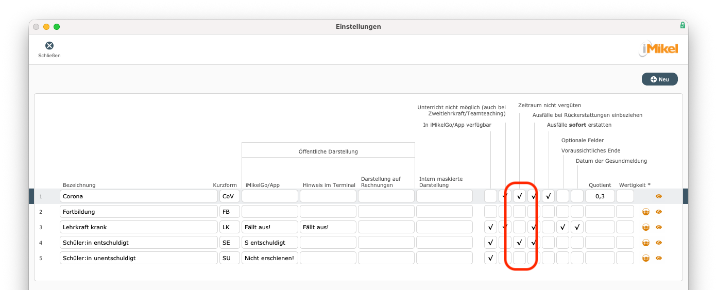Click the 'Ausfälle sofort erstatten' label
This screenshot has width=717, height=290.
tap(579, 125)
